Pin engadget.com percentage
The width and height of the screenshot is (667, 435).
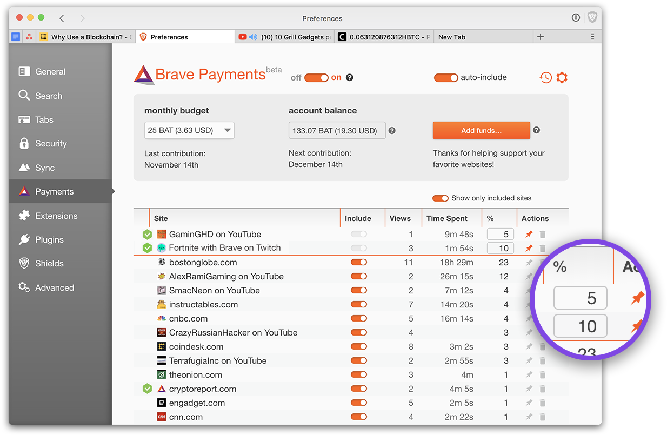pyautogui.click(x=529, y=403)
